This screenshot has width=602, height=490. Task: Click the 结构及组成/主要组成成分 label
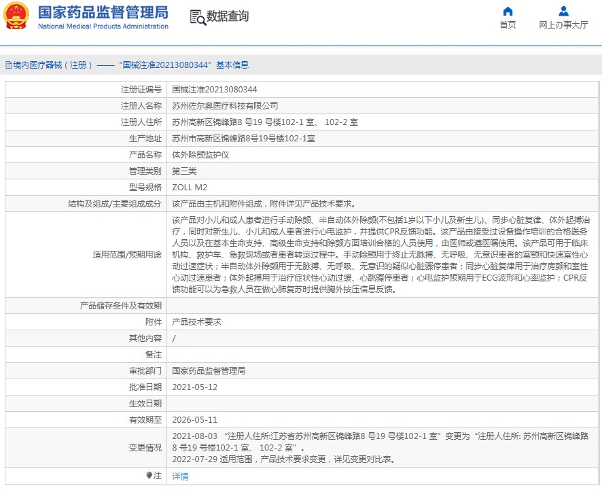(x=115, y=203)
